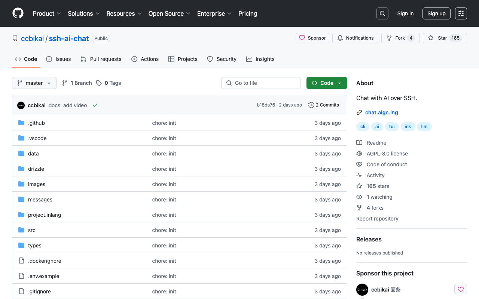Expand the Open Source menu
479x299 pixels.
point(170,13)
